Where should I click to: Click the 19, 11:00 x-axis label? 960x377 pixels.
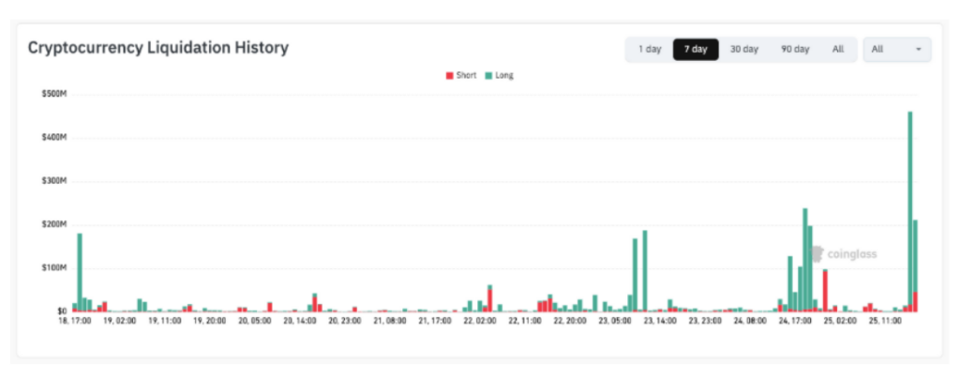click(165, 320)
